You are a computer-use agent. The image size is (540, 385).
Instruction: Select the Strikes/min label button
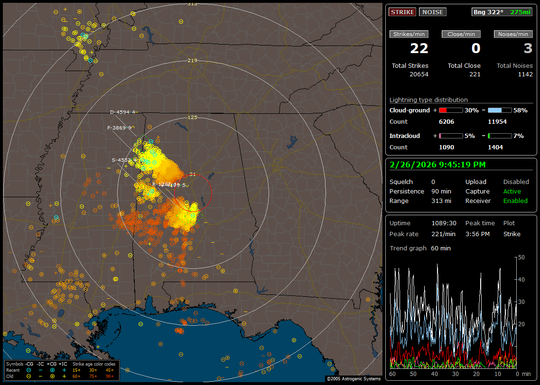[x=409, y=34]
